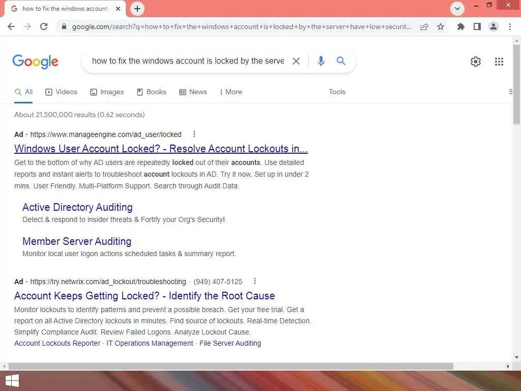Open search Tools options
Image resolution: width=521 pixels, height=391 pixels.
[337, 92]
